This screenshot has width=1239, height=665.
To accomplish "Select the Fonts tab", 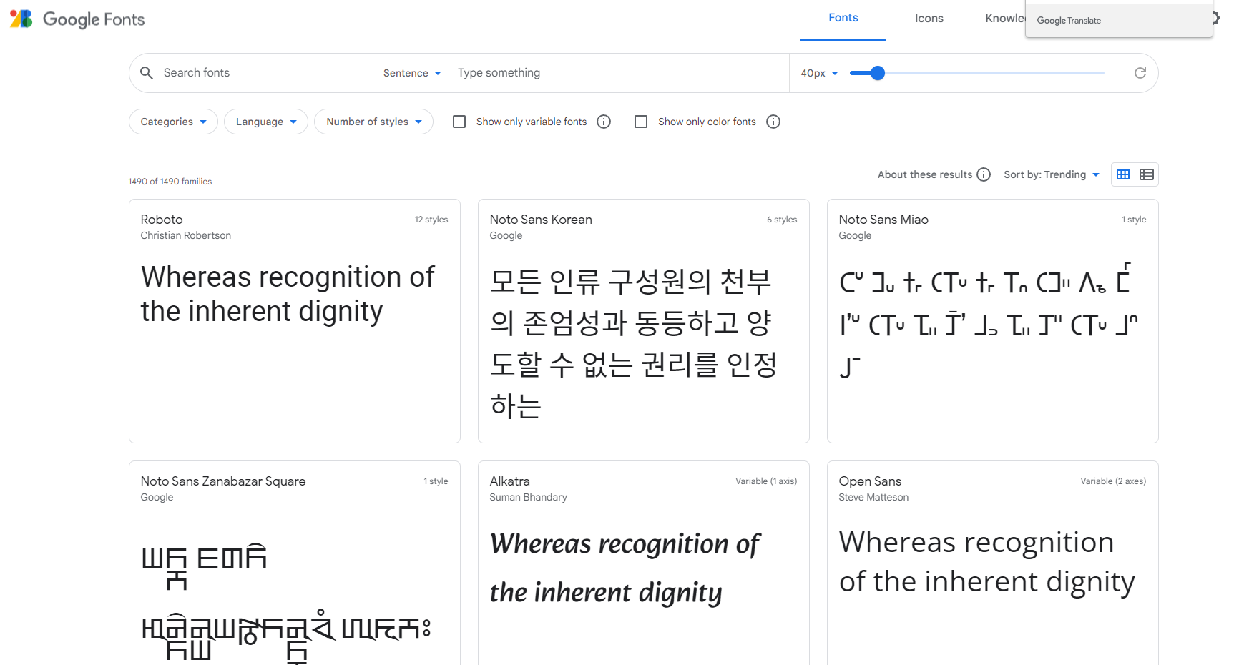I will pyautogui.click(x=843, y=19).
